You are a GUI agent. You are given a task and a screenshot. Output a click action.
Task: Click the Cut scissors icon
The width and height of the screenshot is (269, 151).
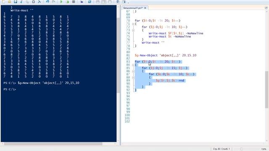coord(21,2)
